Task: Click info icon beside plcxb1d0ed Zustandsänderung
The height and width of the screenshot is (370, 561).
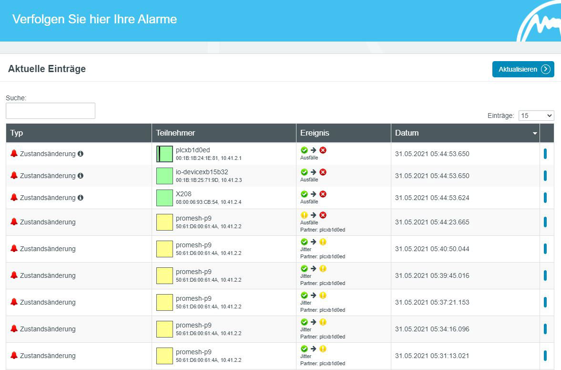Action: point(81,154)
